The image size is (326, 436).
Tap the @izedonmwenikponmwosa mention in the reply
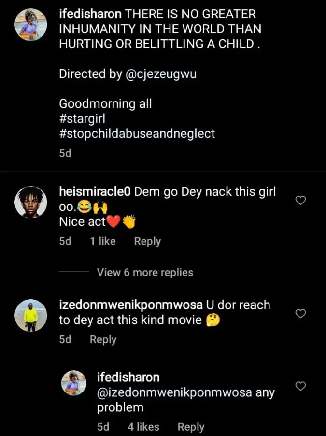(174, 392)
